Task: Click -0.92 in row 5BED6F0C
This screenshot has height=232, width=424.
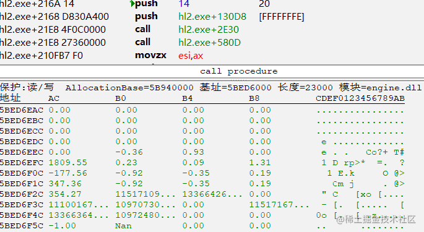Action: point(129,173)
